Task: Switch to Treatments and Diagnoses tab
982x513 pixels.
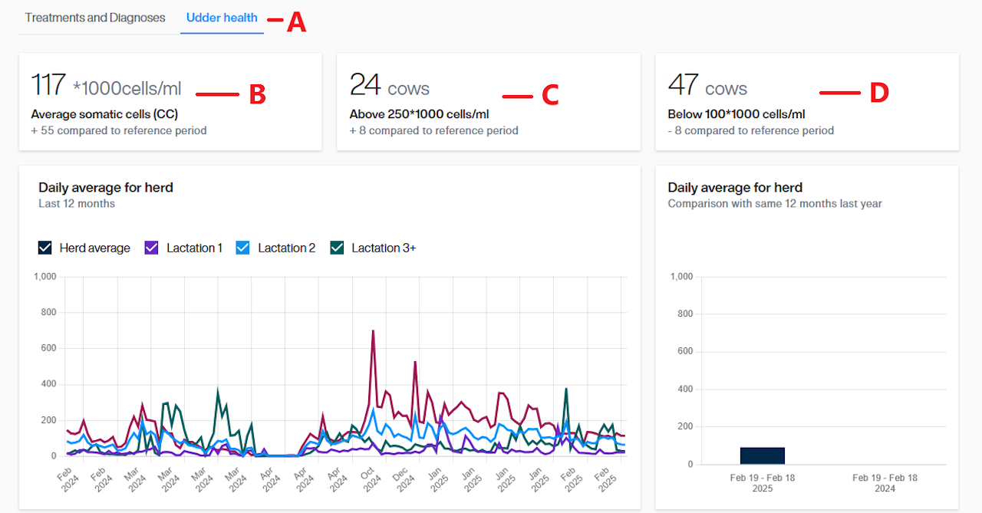Action: pyautogui.click(x=95, y=18)
